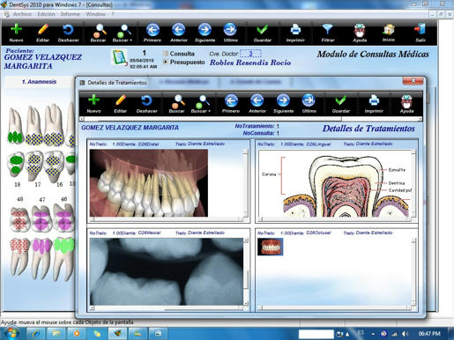Click the Salir exit icon
Viewport: 454px width, 340px height.
(421, 33)
